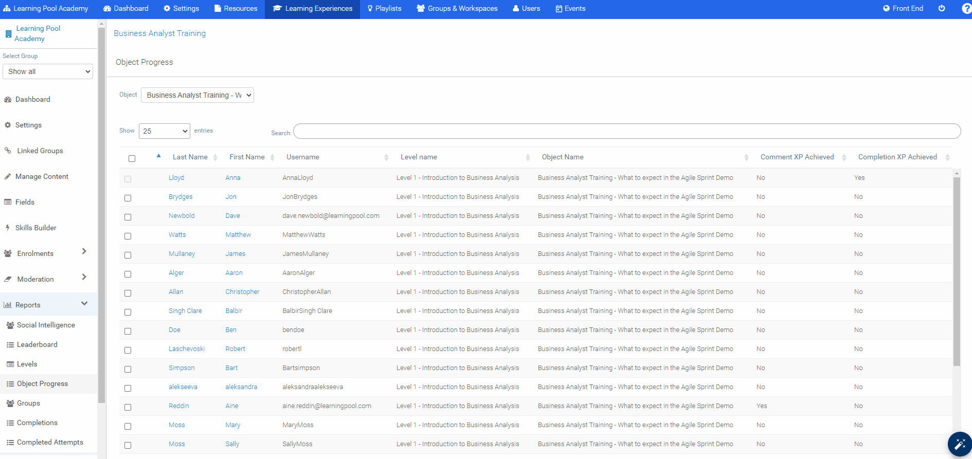Click the help question mark icon

966,9
